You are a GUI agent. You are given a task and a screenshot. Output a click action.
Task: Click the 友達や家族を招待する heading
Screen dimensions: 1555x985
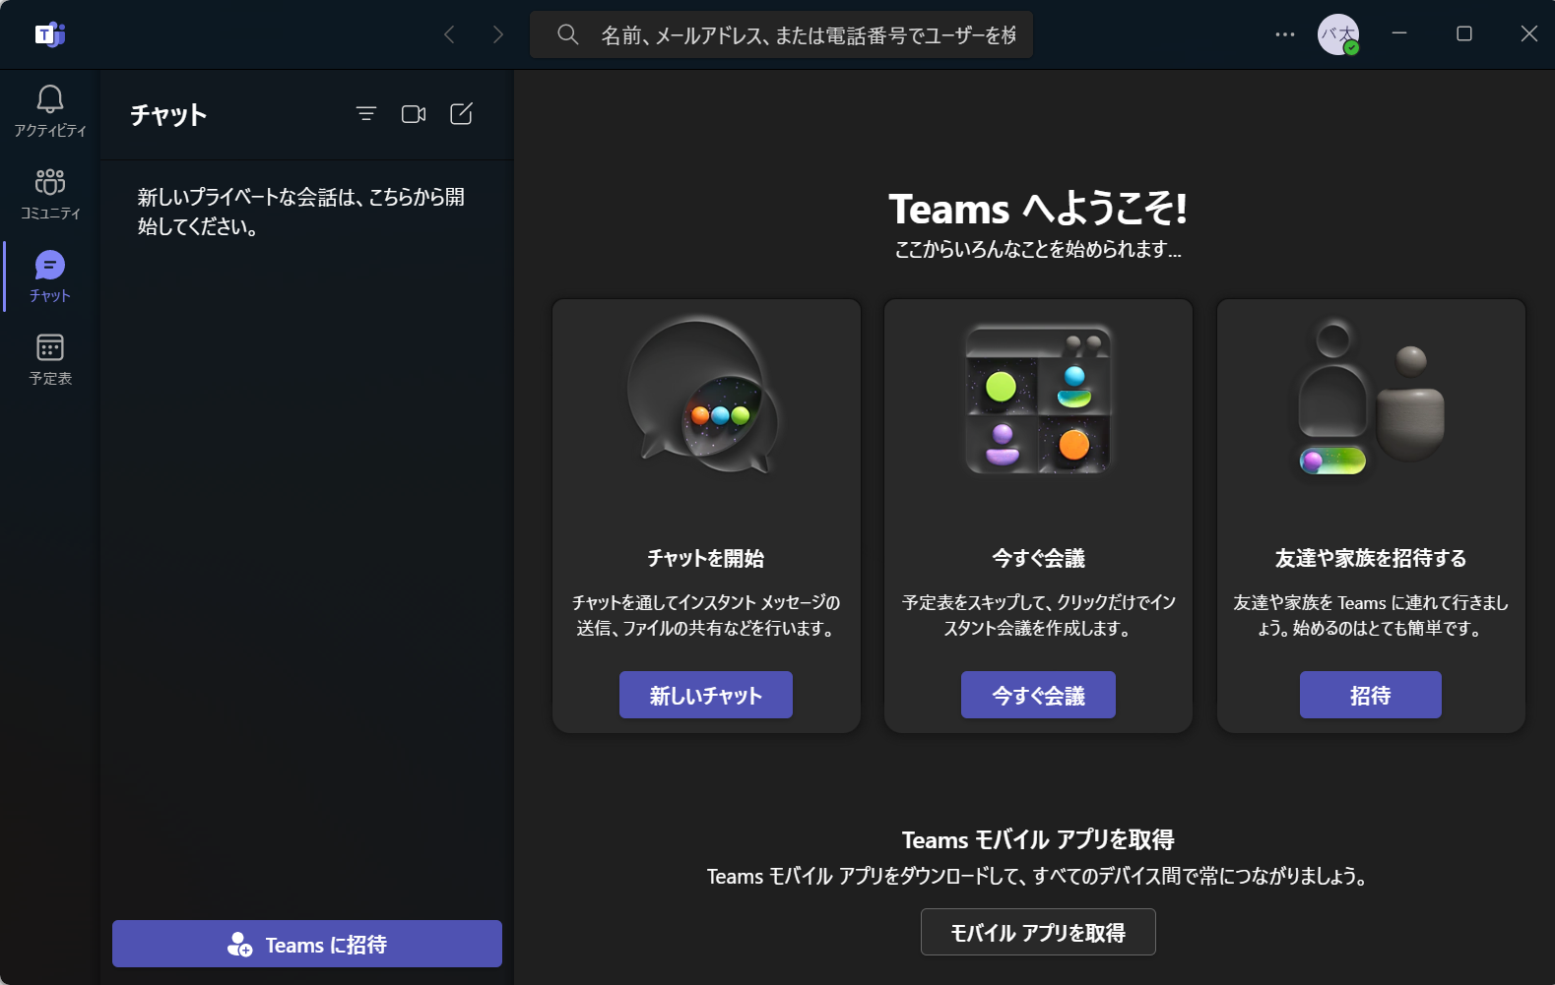tap(1371, 558)
